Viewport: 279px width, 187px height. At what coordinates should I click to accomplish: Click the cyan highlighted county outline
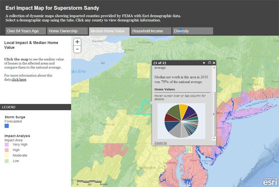[144, 109]
